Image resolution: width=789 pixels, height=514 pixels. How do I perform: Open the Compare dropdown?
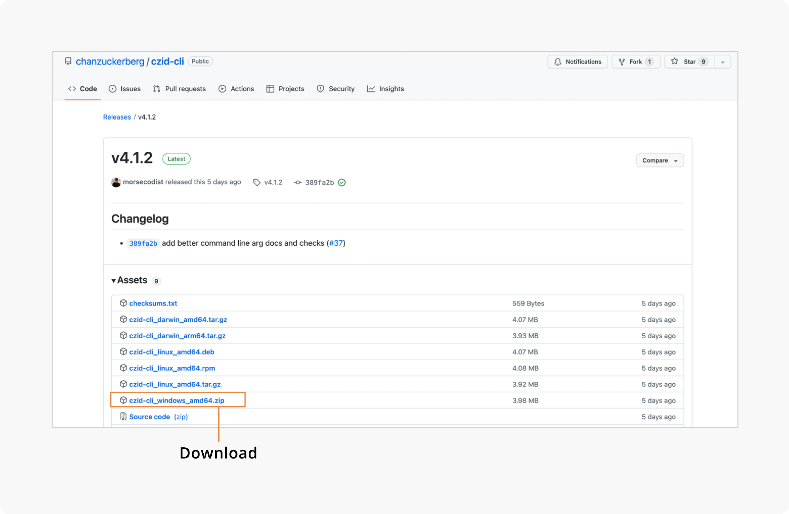pyautogui.click(x=660, y=160)
